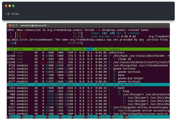Viewport: 176px width, 120px height.
Task: Sort by the CPU% column header
Action: 81,49
